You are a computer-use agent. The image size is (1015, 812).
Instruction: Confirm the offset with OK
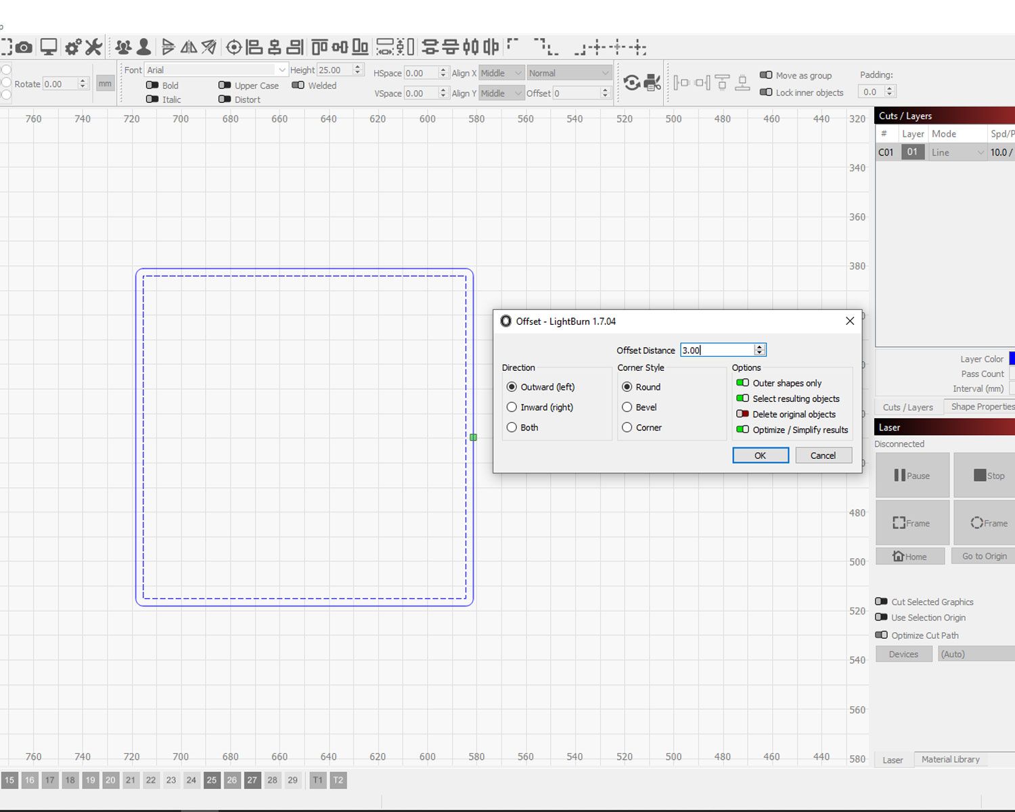pos(760,455)
